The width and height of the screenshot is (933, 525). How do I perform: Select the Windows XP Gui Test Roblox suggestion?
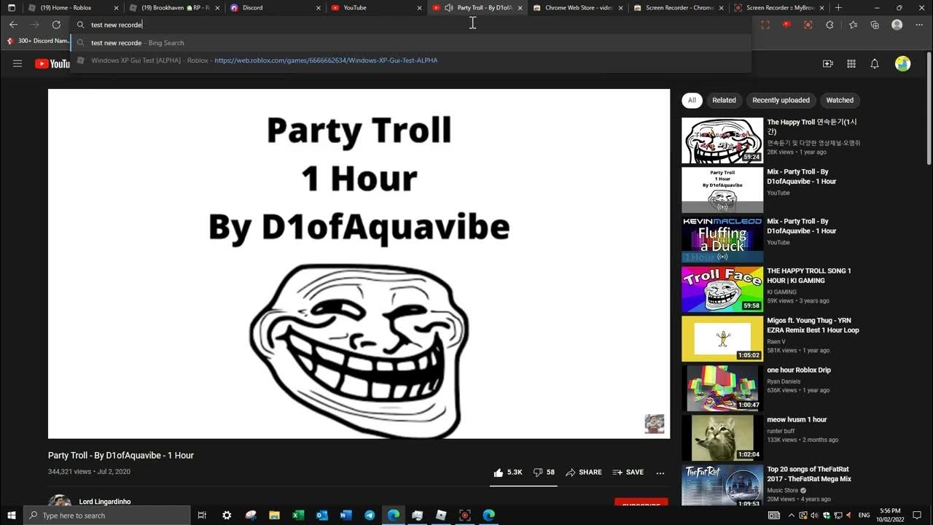[x=411, y=61]
